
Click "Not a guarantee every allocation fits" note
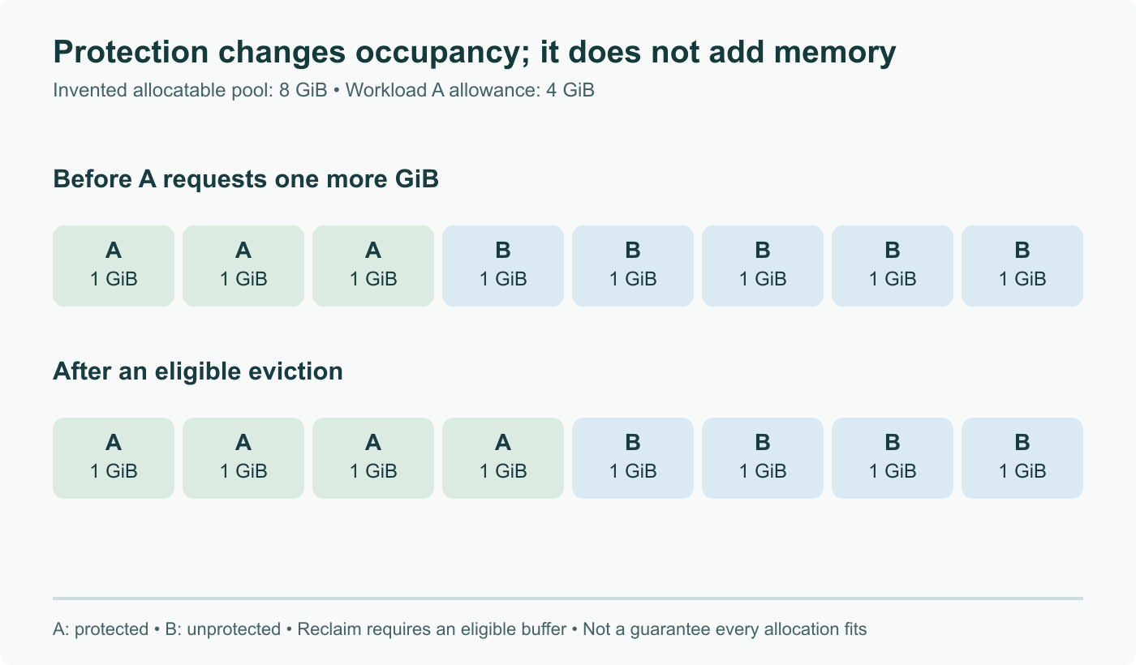pos(725,629)
